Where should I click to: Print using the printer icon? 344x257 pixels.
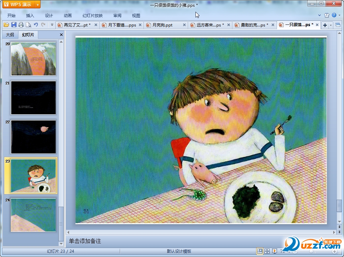[x=21, y=25]
